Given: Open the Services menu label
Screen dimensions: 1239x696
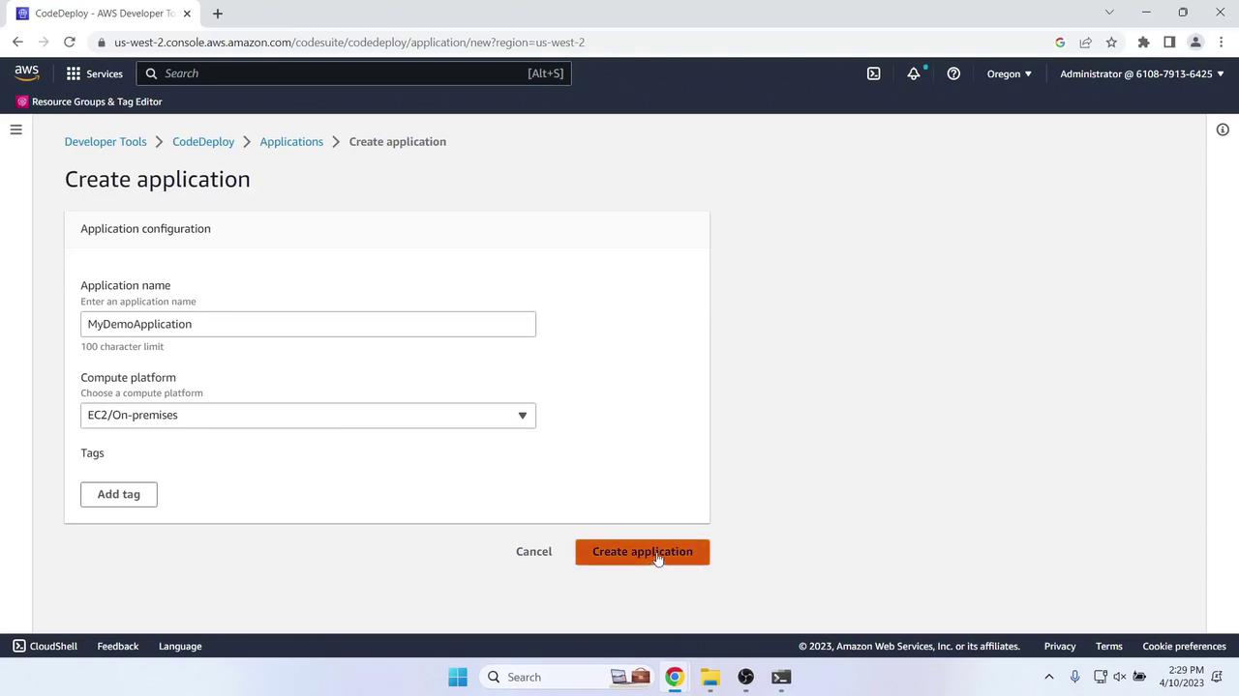Looking at the screenshot, I should click(105, 73).
